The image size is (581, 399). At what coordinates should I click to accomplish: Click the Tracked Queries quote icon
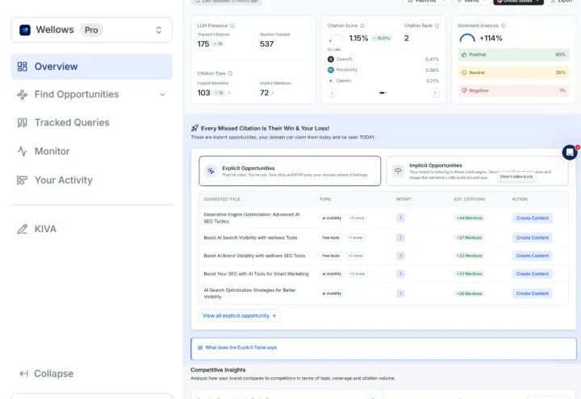pos(23,123)
